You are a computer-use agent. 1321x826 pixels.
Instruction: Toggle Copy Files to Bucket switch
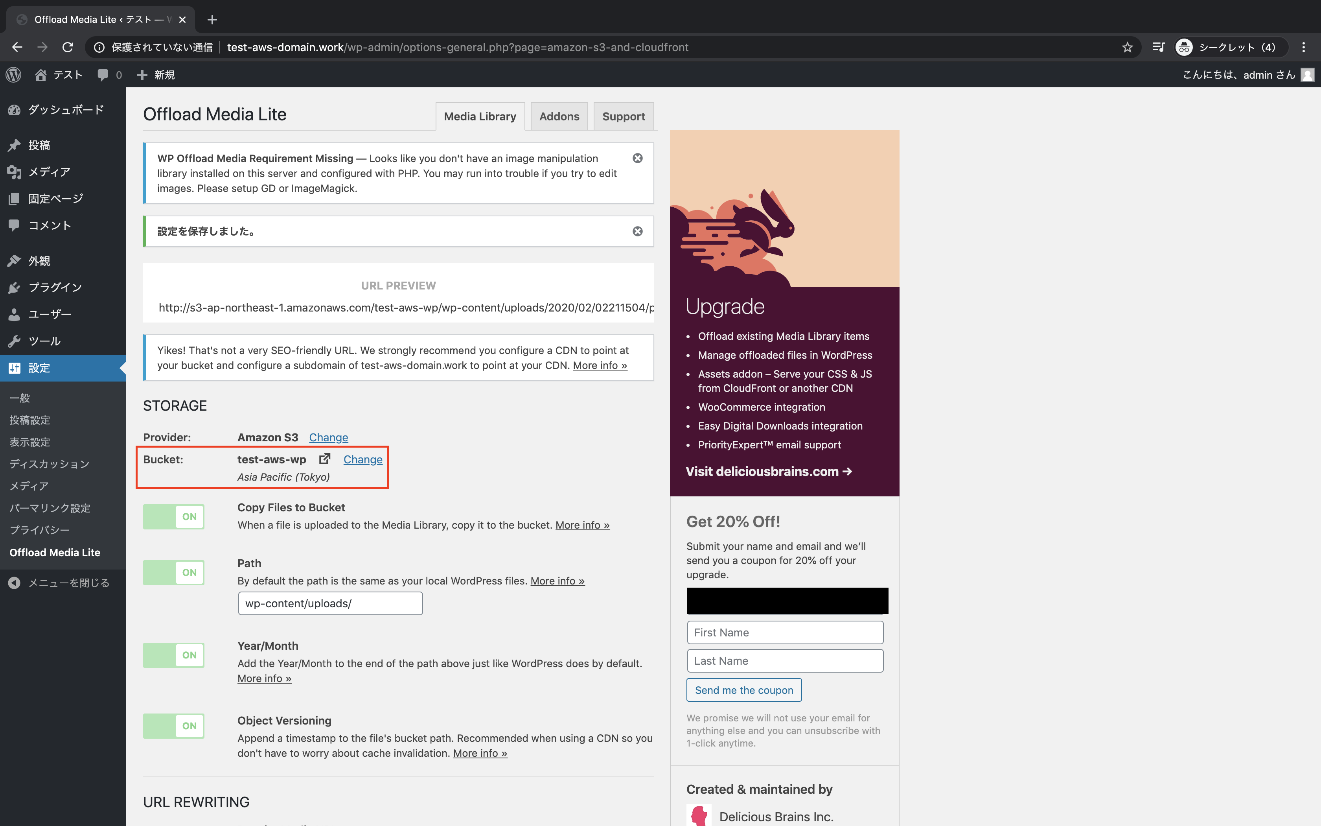click(174, 517)
